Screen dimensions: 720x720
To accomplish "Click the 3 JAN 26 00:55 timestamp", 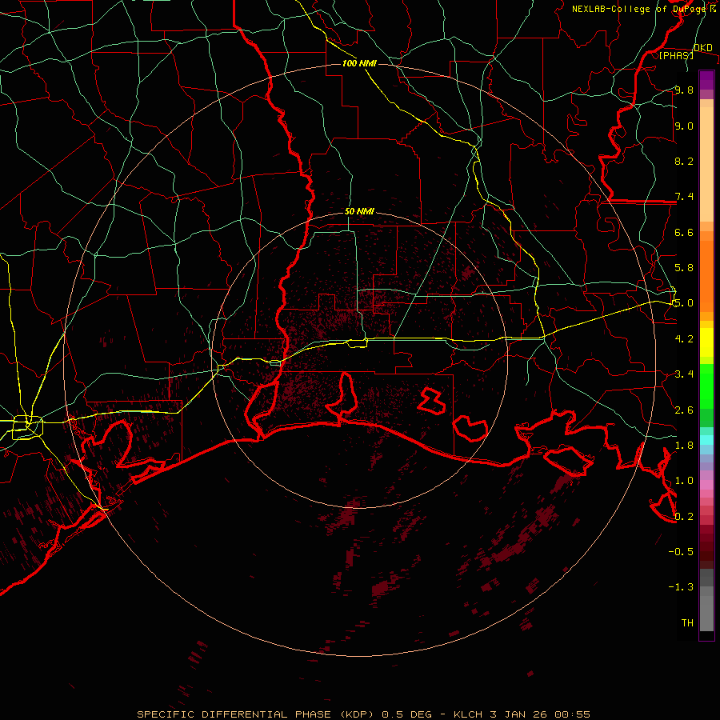I will (541, 714).
